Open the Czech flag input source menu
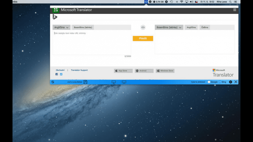This screenshot has height=142, width=253. [x=196, y=2]
